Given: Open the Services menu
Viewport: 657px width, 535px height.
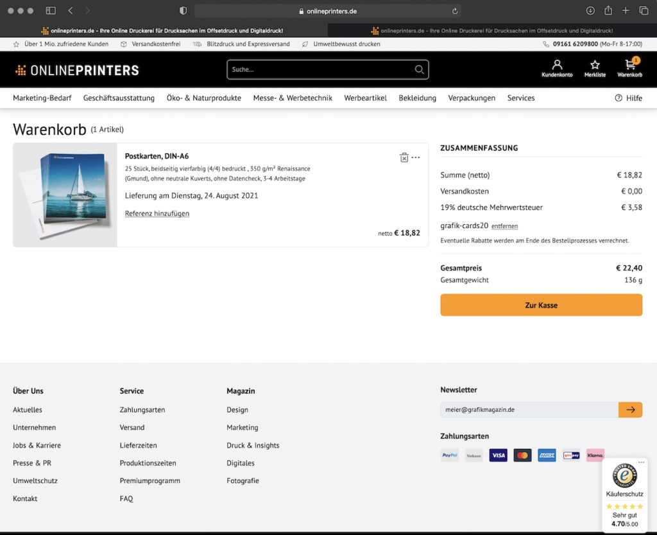Looking at the screenshot, I should [521, 98].
